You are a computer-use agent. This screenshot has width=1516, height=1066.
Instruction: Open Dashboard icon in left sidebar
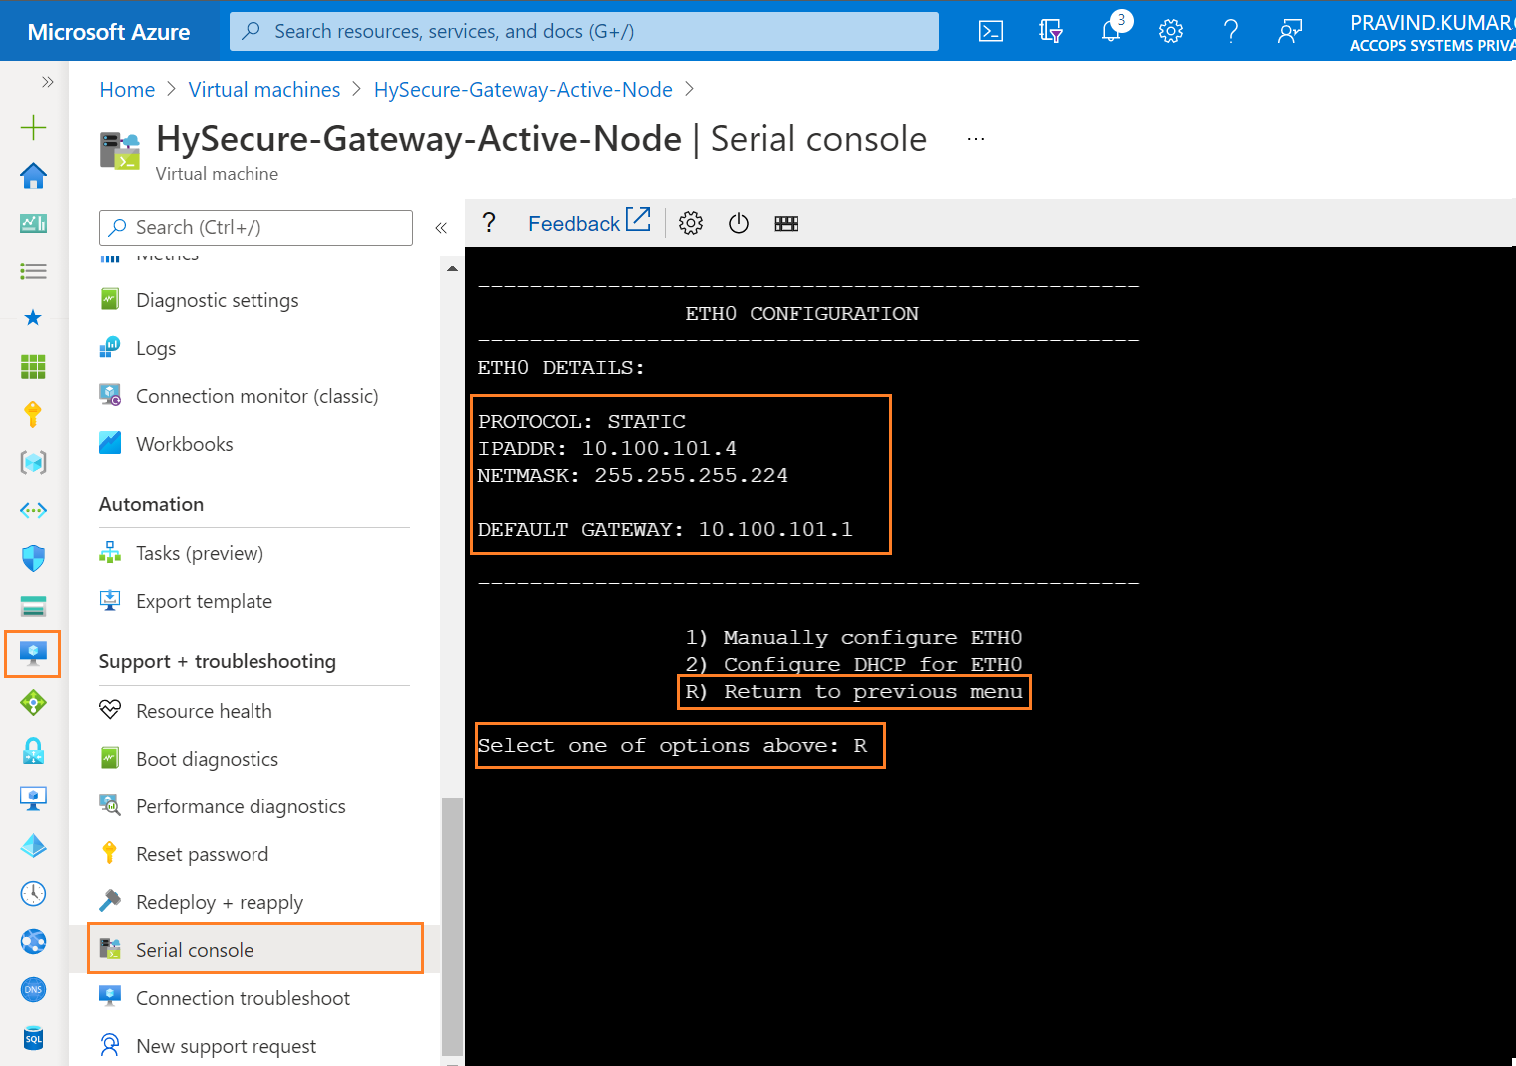click(33, 223)
